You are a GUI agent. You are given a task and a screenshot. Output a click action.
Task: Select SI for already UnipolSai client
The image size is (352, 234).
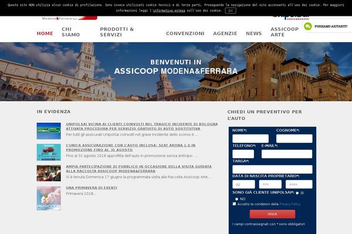[297, 193]
